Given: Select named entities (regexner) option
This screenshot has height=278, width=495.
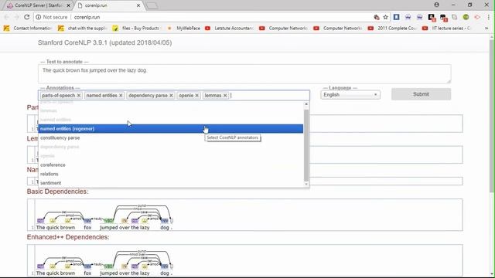Looking at the screenshot, I should [171, 129].
